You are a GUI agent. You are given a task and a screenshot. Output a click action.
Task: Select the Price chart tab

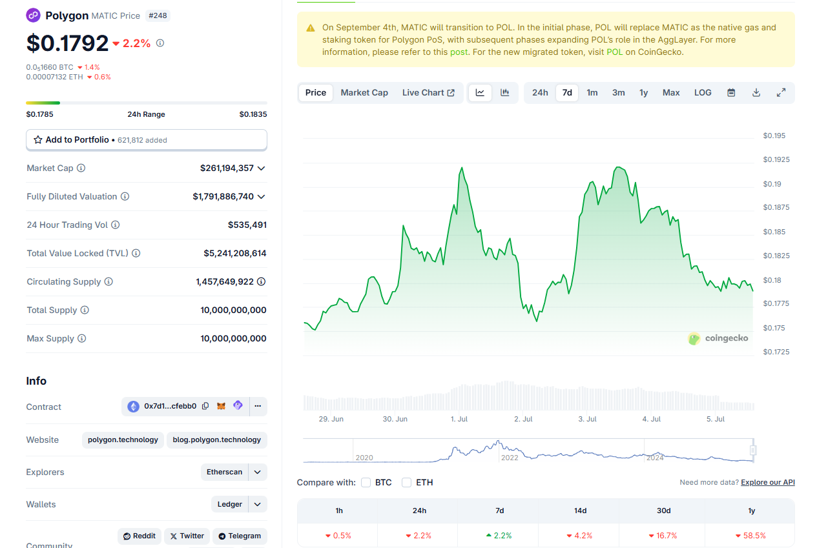point(316,92)
